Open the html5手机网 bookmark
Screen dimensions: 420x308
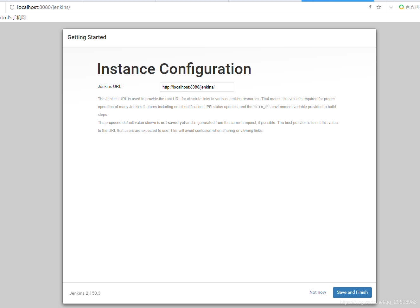tap(13, 18)
